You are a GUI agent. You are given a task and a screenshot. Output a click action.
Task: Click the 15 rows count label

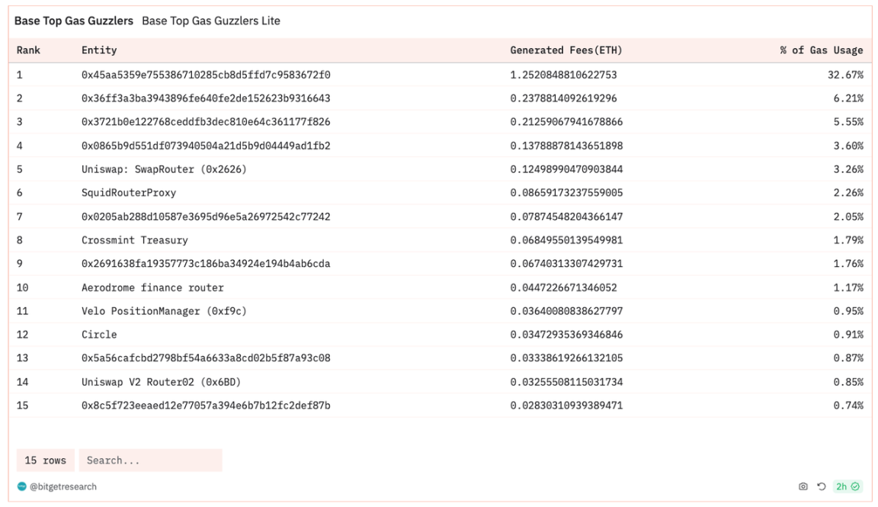45,460
